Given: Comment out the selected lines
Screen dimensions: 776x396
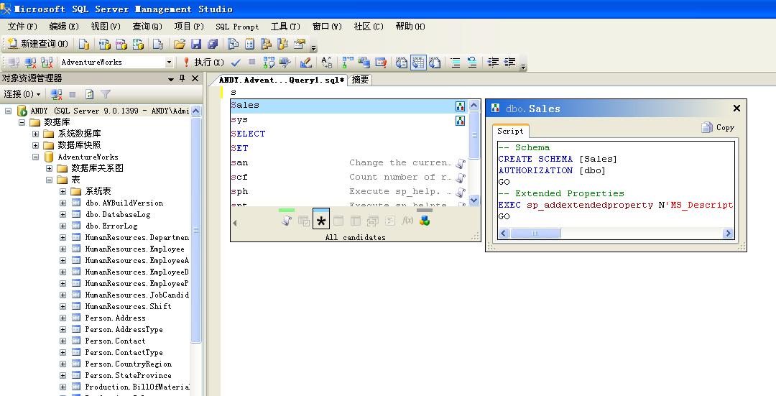Looking at the screenshot, I should (x=456, y=63).
